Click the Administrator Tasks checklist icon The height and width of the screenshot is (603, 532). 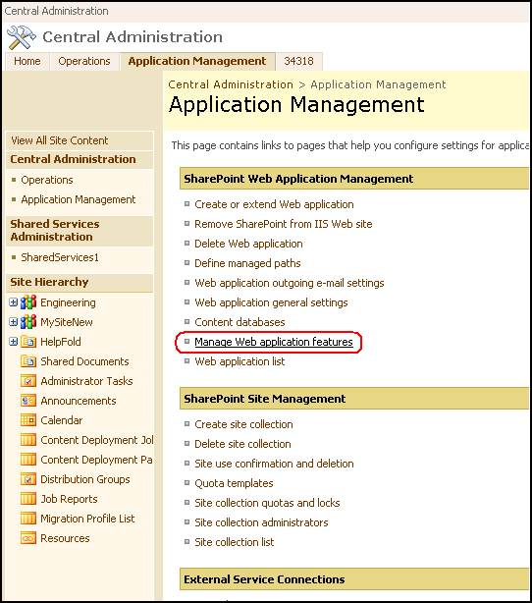28,381
